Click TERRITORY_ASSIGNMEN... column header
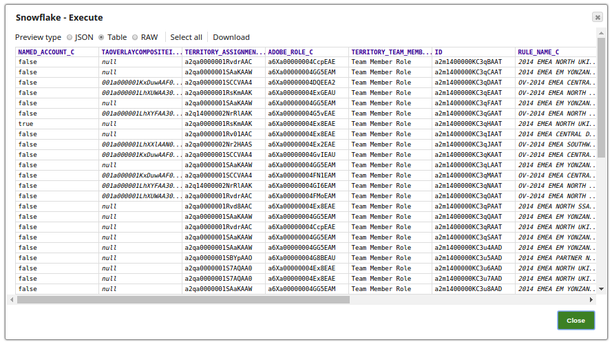This screenshot has width=612, height=342. click(x=225, y=52)
